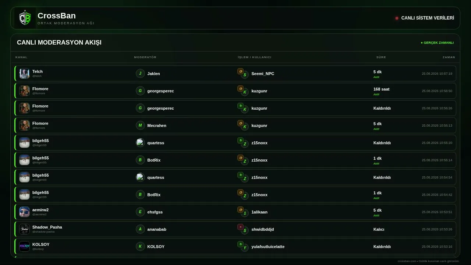The image size is (471, 265).
Task: Click the M avatar for moderator Mecrahen
Action: pyautogui.click(x=140, y=126)
